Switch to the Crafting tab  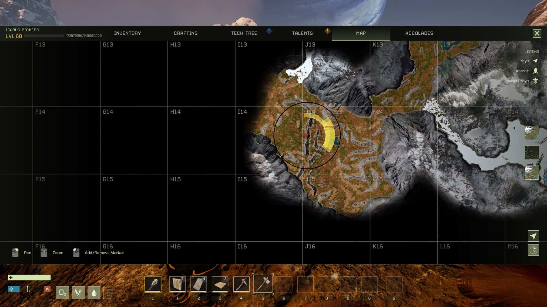point(185,33)
